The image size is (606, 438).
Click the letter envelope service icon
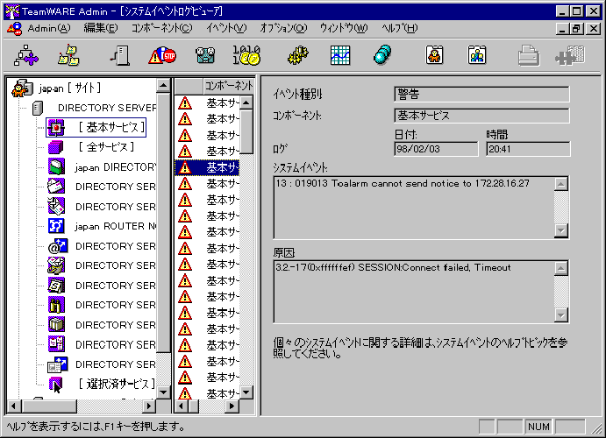tap(56, 187)
